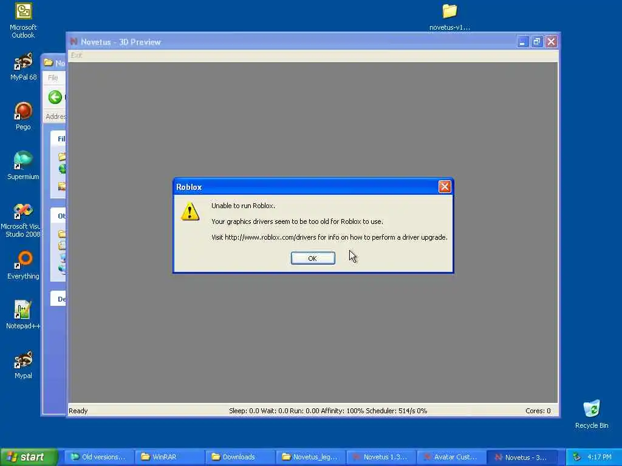This screenshot has height=466, width=622.
Task: Open the novetus-v1 folder on desktop
Action: point(449,17)
